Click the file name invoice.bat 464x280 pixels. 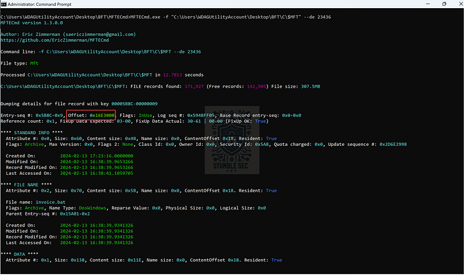[50, 202]
